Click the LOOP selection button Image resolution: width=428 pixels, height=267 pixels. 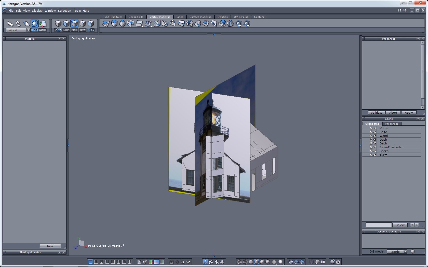pos(66,30)
